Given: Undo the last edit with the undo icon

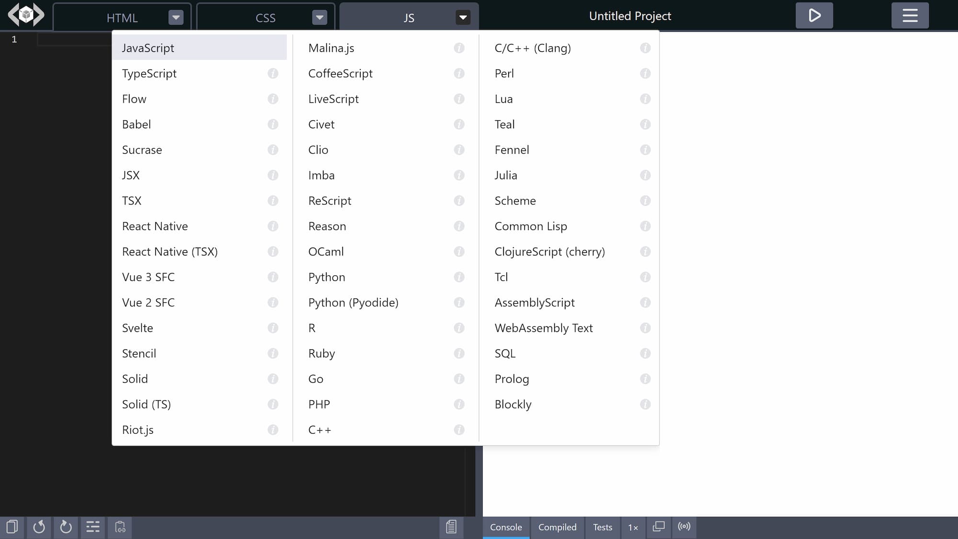Looking at the screenshot, I should (x=39, y=527).
